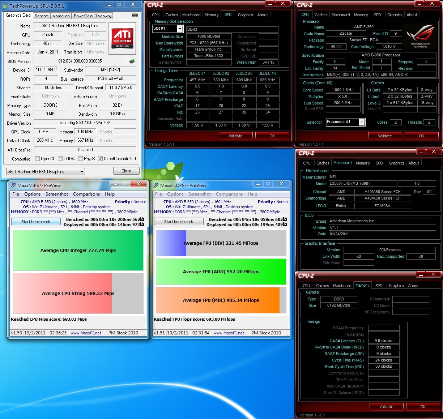Maximize the MaxxFLOPS PreView window

[268, 184]
